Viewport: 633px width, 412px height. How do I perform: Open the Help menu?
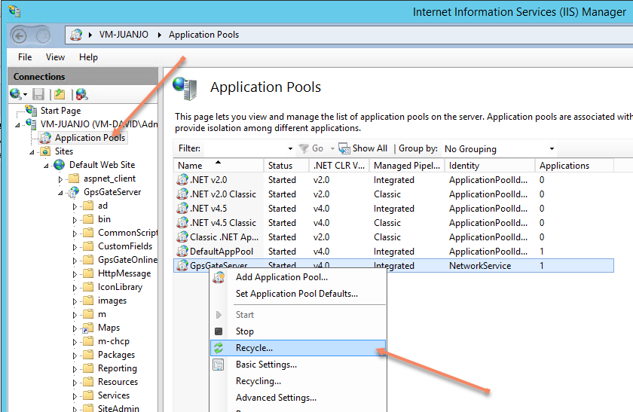point(88,57)
